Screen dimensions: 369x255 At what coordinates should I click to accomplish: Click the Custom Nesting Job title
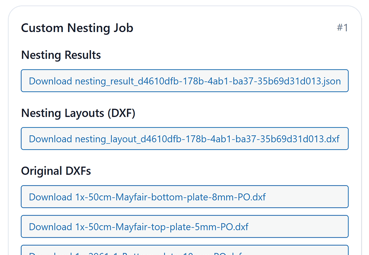point(77,28)
